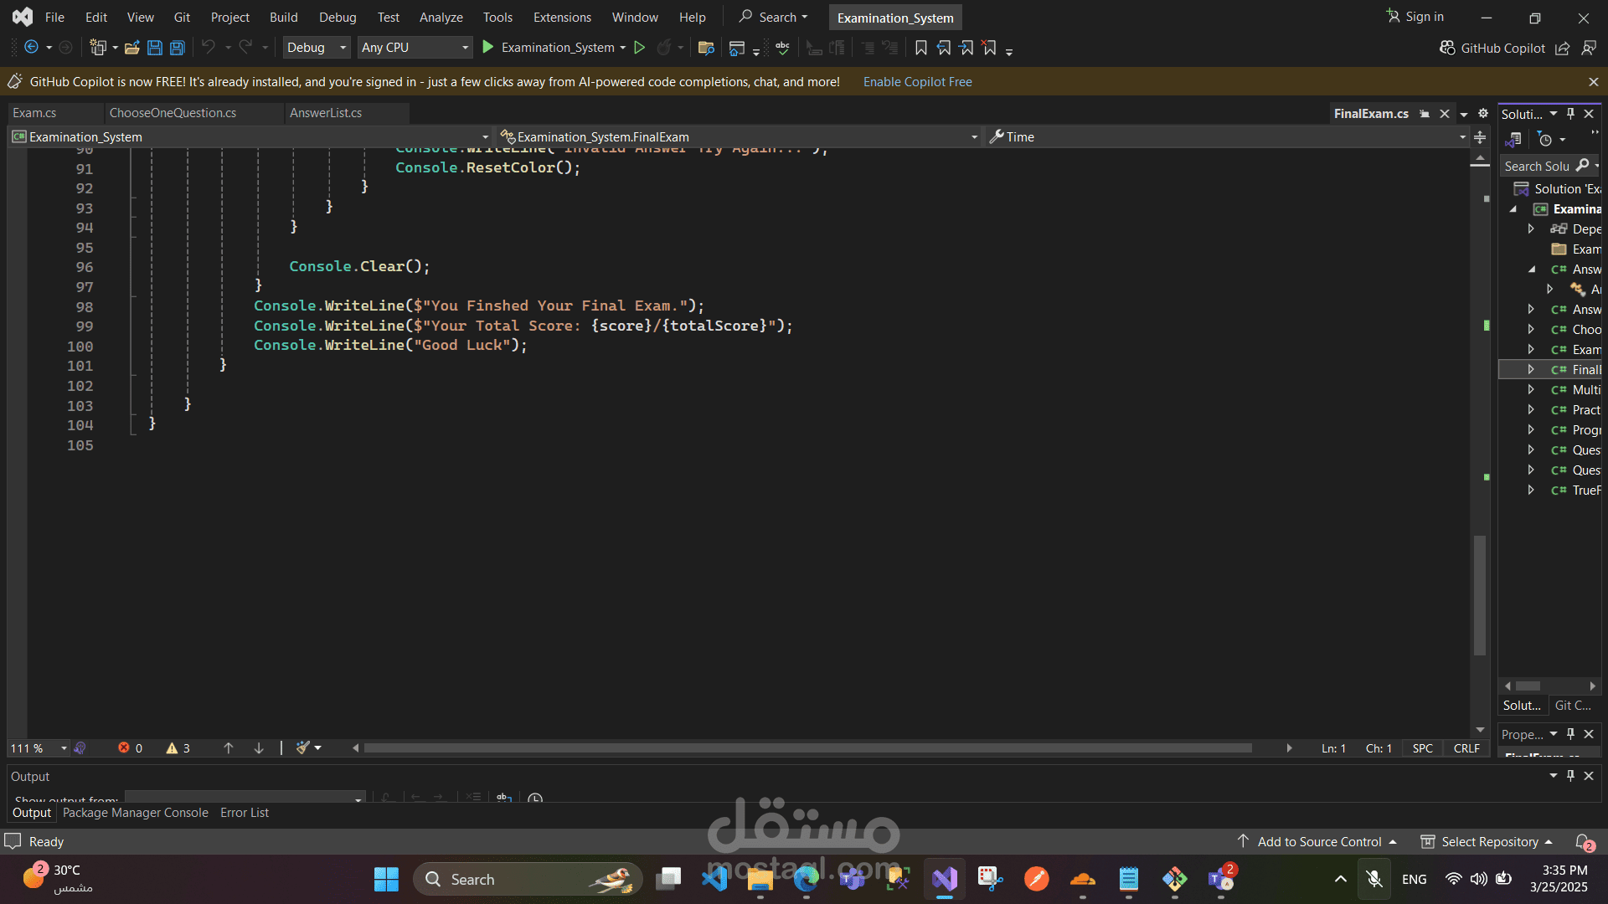This screenshot has width=1608, height=904.
Task: Clear all bookmarks icon
Action: [x=989, y=48]
